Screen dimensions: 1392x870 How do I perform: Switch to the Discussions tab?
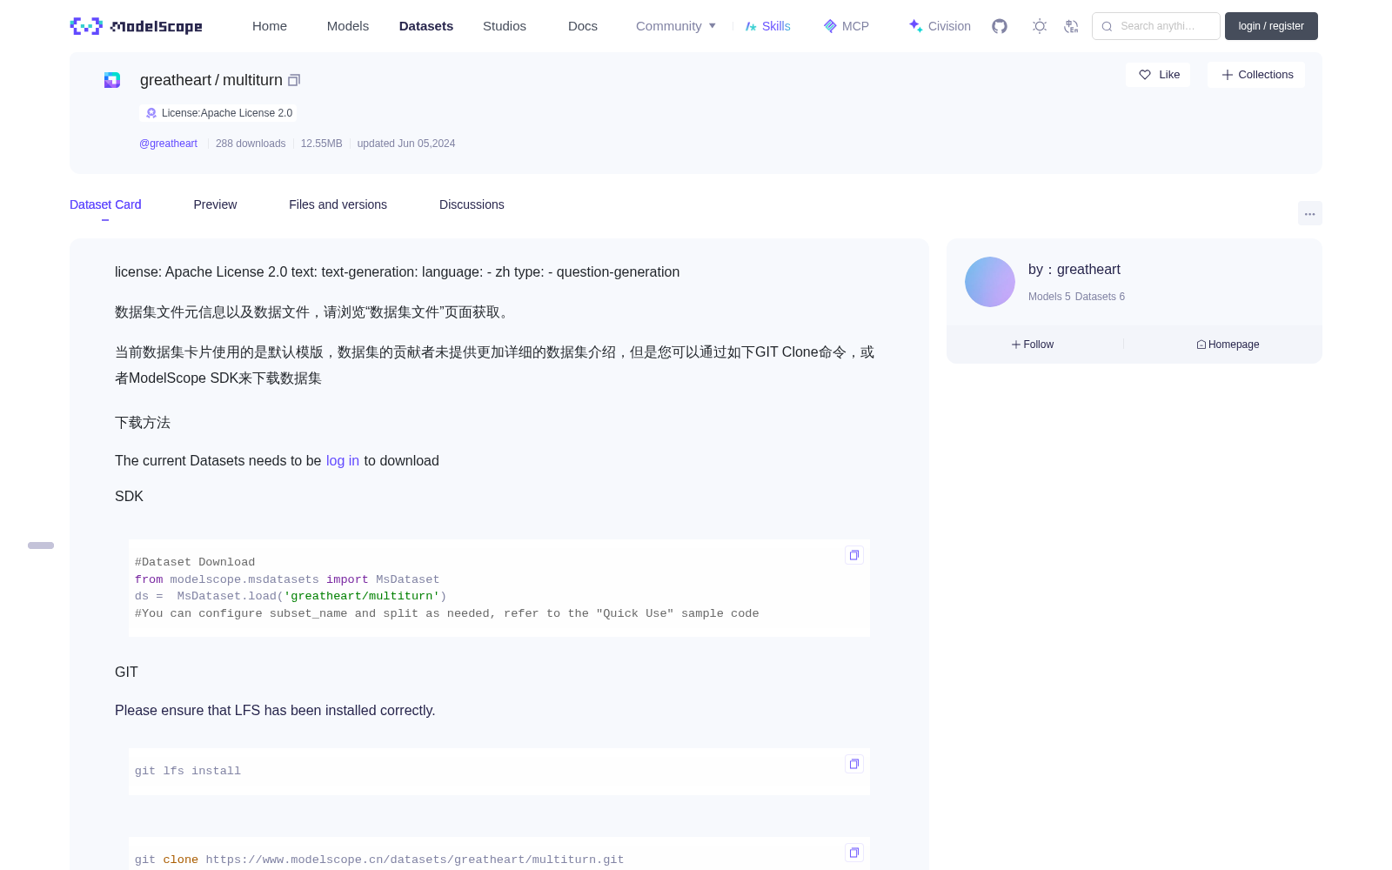472,204
